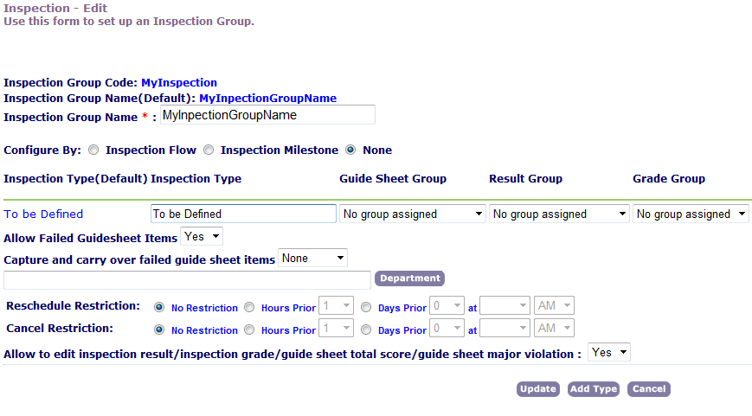Click the Inspection Group Name text field
Screen dimensions: 752x416
tap(267, 115)
